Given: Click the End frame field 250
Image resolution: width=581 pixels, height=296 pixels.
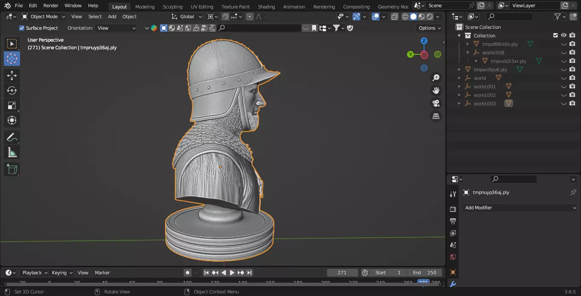Looking at the screenshot, I should click(x=424, y=273).
